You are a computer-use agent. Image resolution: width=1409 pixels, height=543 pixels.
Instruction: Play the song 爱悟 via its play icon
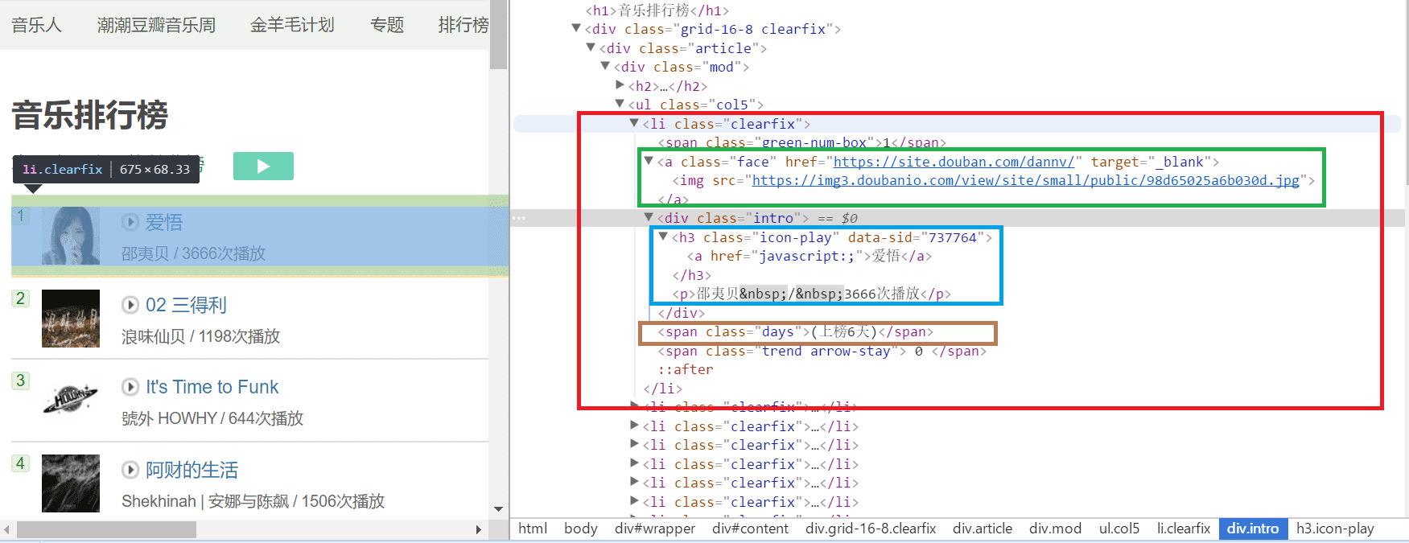pos(130,222)
